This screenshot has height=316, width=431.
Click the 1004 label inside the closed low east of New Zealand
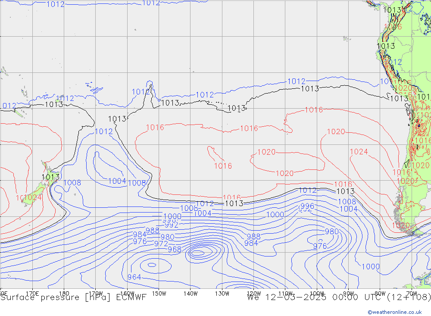(117, 181)
